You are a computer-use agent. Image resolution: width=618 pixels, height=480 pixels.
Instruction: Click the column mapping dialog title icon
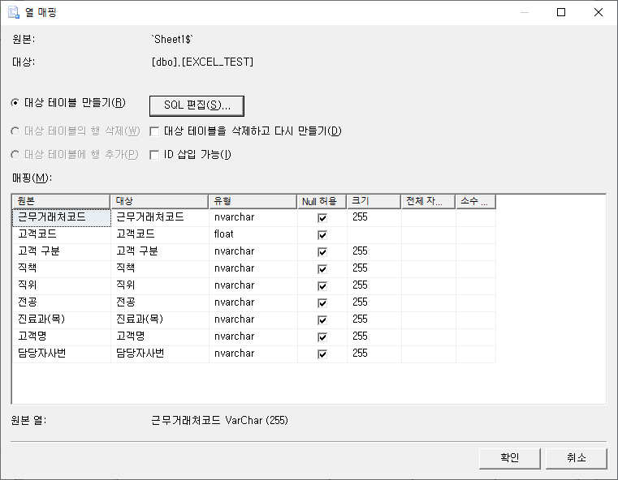[14, 13]
